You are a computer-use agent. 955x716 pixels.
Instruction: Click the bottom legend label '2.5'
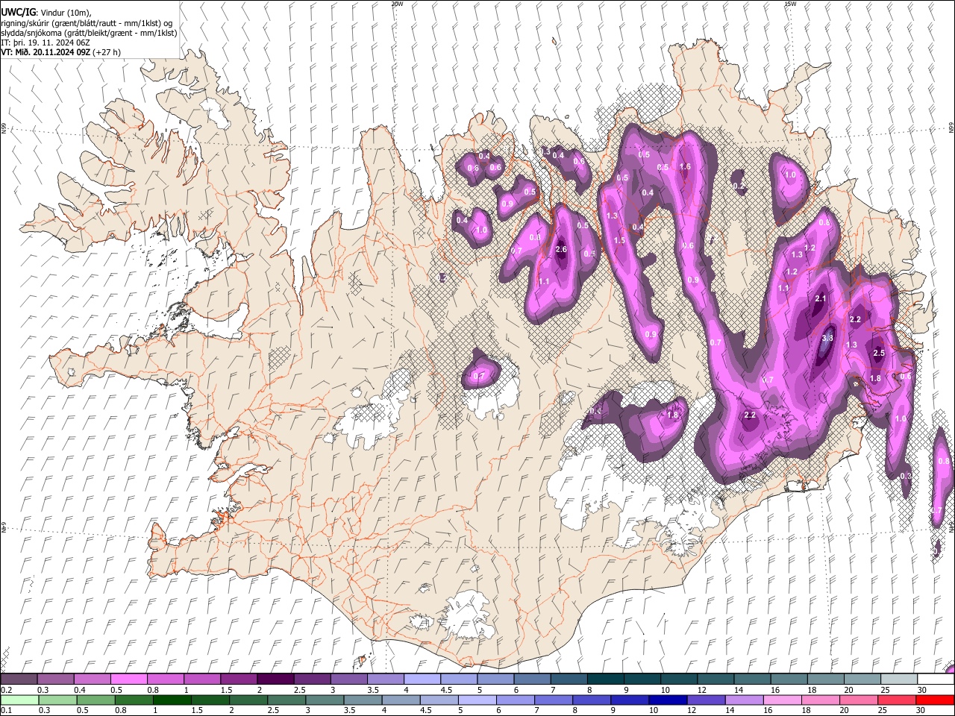(273, 710)
